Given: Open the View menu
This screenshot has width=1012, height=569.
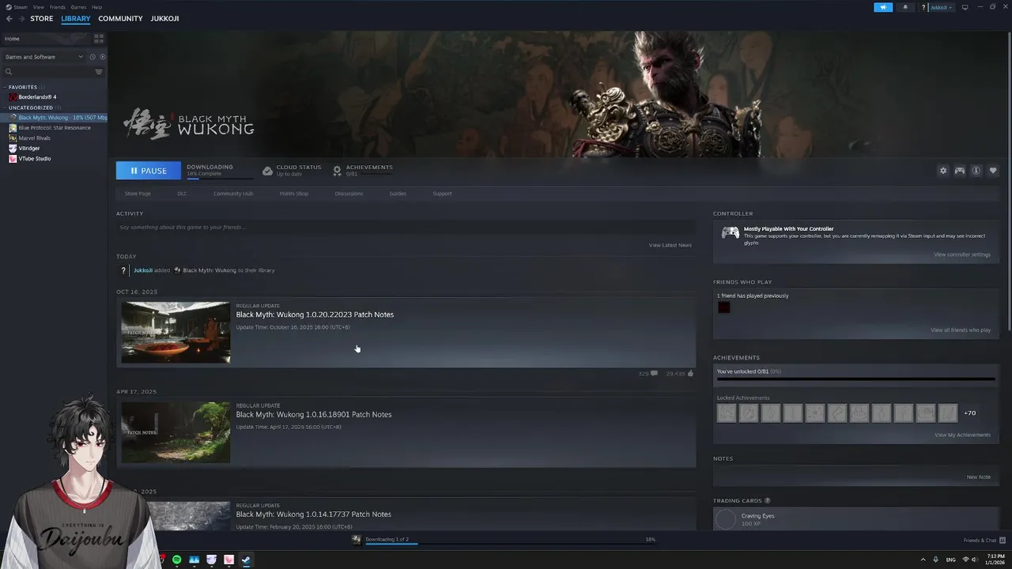Looking at the screenshot, I should [x=38, y=7].
